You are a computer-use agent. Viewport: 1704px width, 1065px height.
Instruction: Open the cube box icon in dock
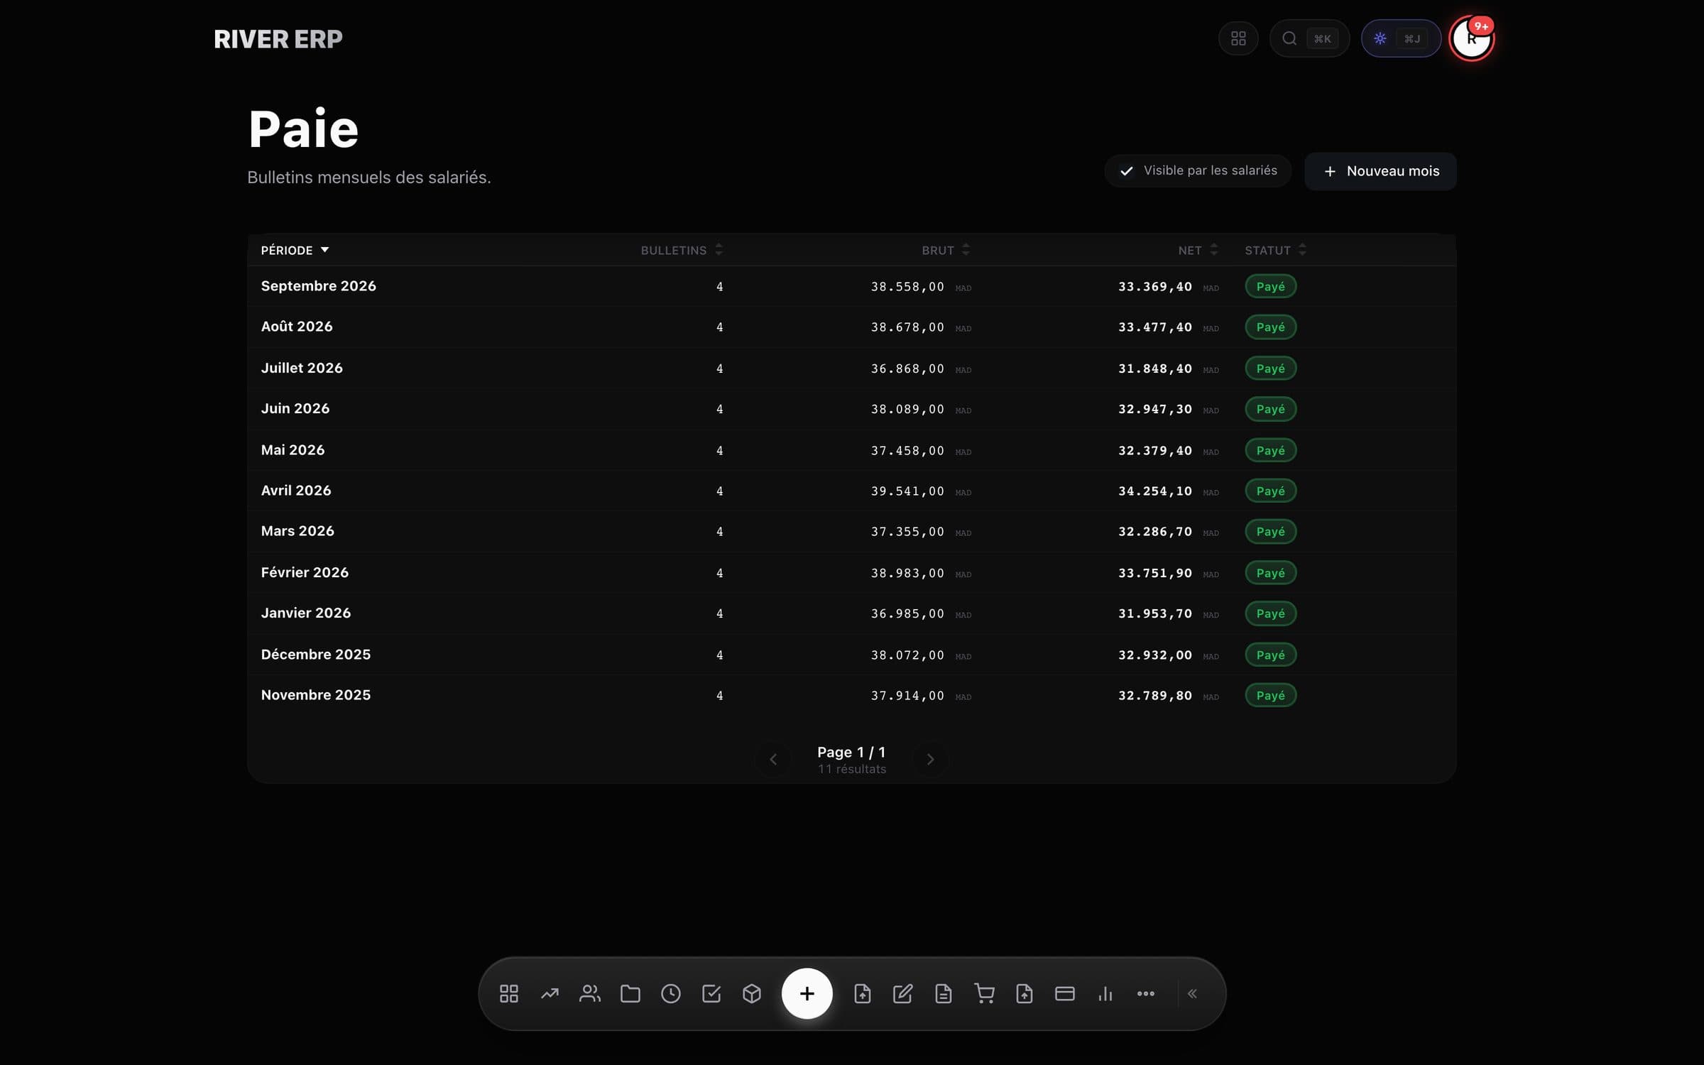(752, 993)
